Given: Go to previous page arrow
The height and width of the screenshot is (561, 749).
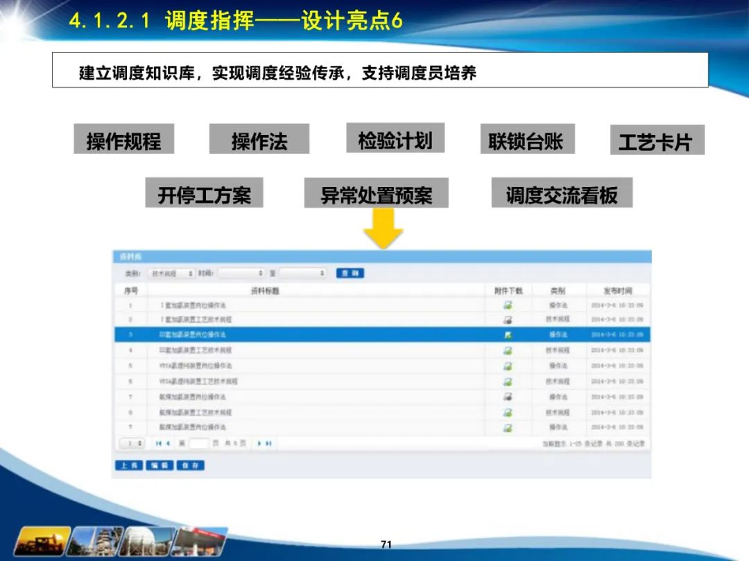Looking at the screenshot, I should click(168, 443).
